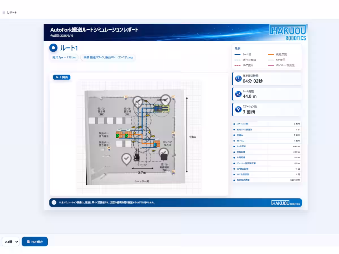The width and height of the screenshot is (339, 254).
Task: Click the clock icon for 推定搬送時間
Action: (x=238, y=79)
